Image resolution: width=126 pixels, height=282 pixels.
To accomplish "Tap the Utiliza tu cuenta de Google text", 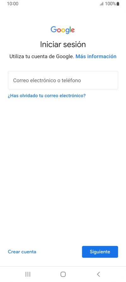I will (42, 56).
